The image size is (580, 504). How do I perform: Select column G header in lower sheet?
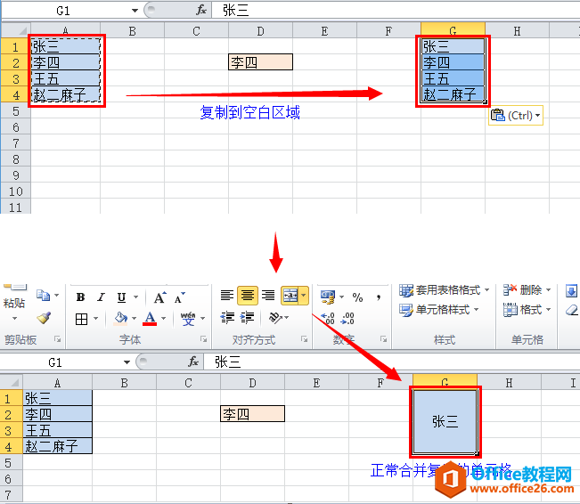445,381
